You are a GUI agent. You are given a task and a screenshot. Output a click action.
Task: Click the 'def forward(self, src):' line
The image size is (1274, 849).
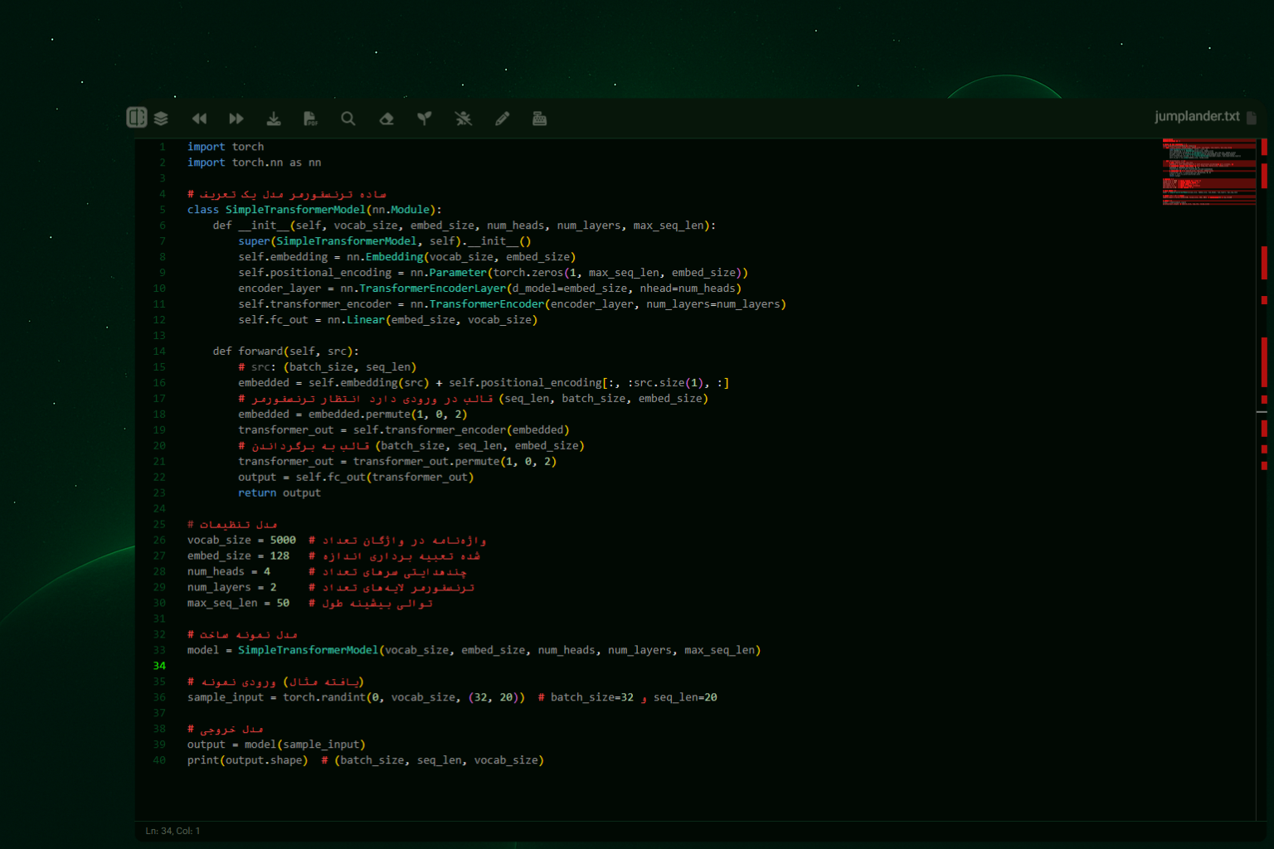pyautogui.click(x=285, y=352)
